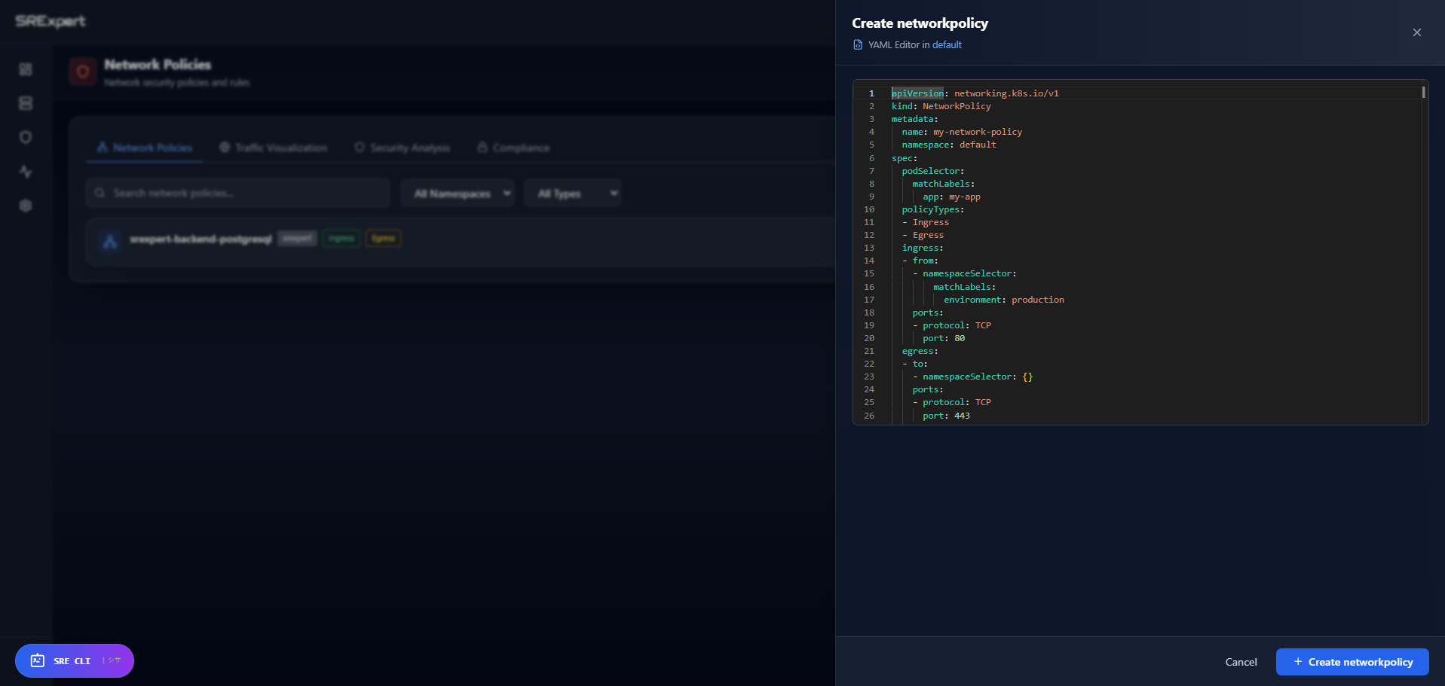
Task: Click the server stack sidebar icon
Action: pyautogui.click(x=26, y=103)
